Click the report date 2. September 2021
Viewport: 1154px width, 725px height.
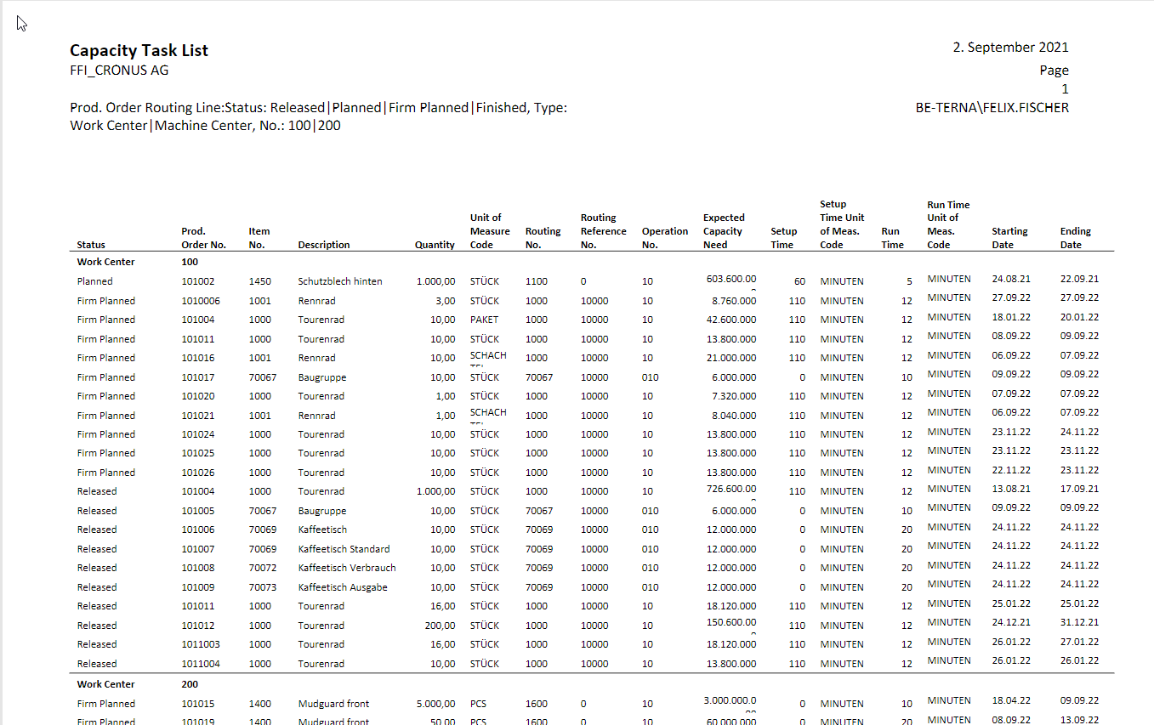tap(1010, 48)
